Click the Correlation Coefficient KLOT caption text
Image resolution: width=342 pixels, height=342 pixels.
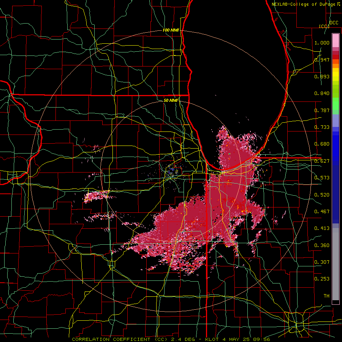(171, 339)
